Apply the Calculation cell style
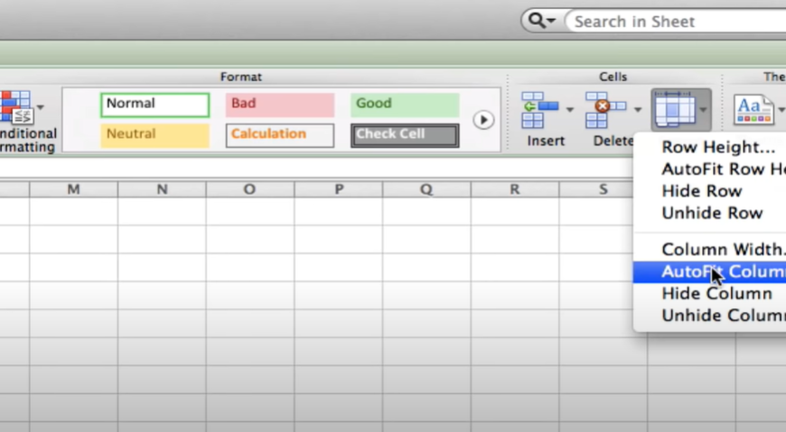The image size is (786, 432). 280,135
